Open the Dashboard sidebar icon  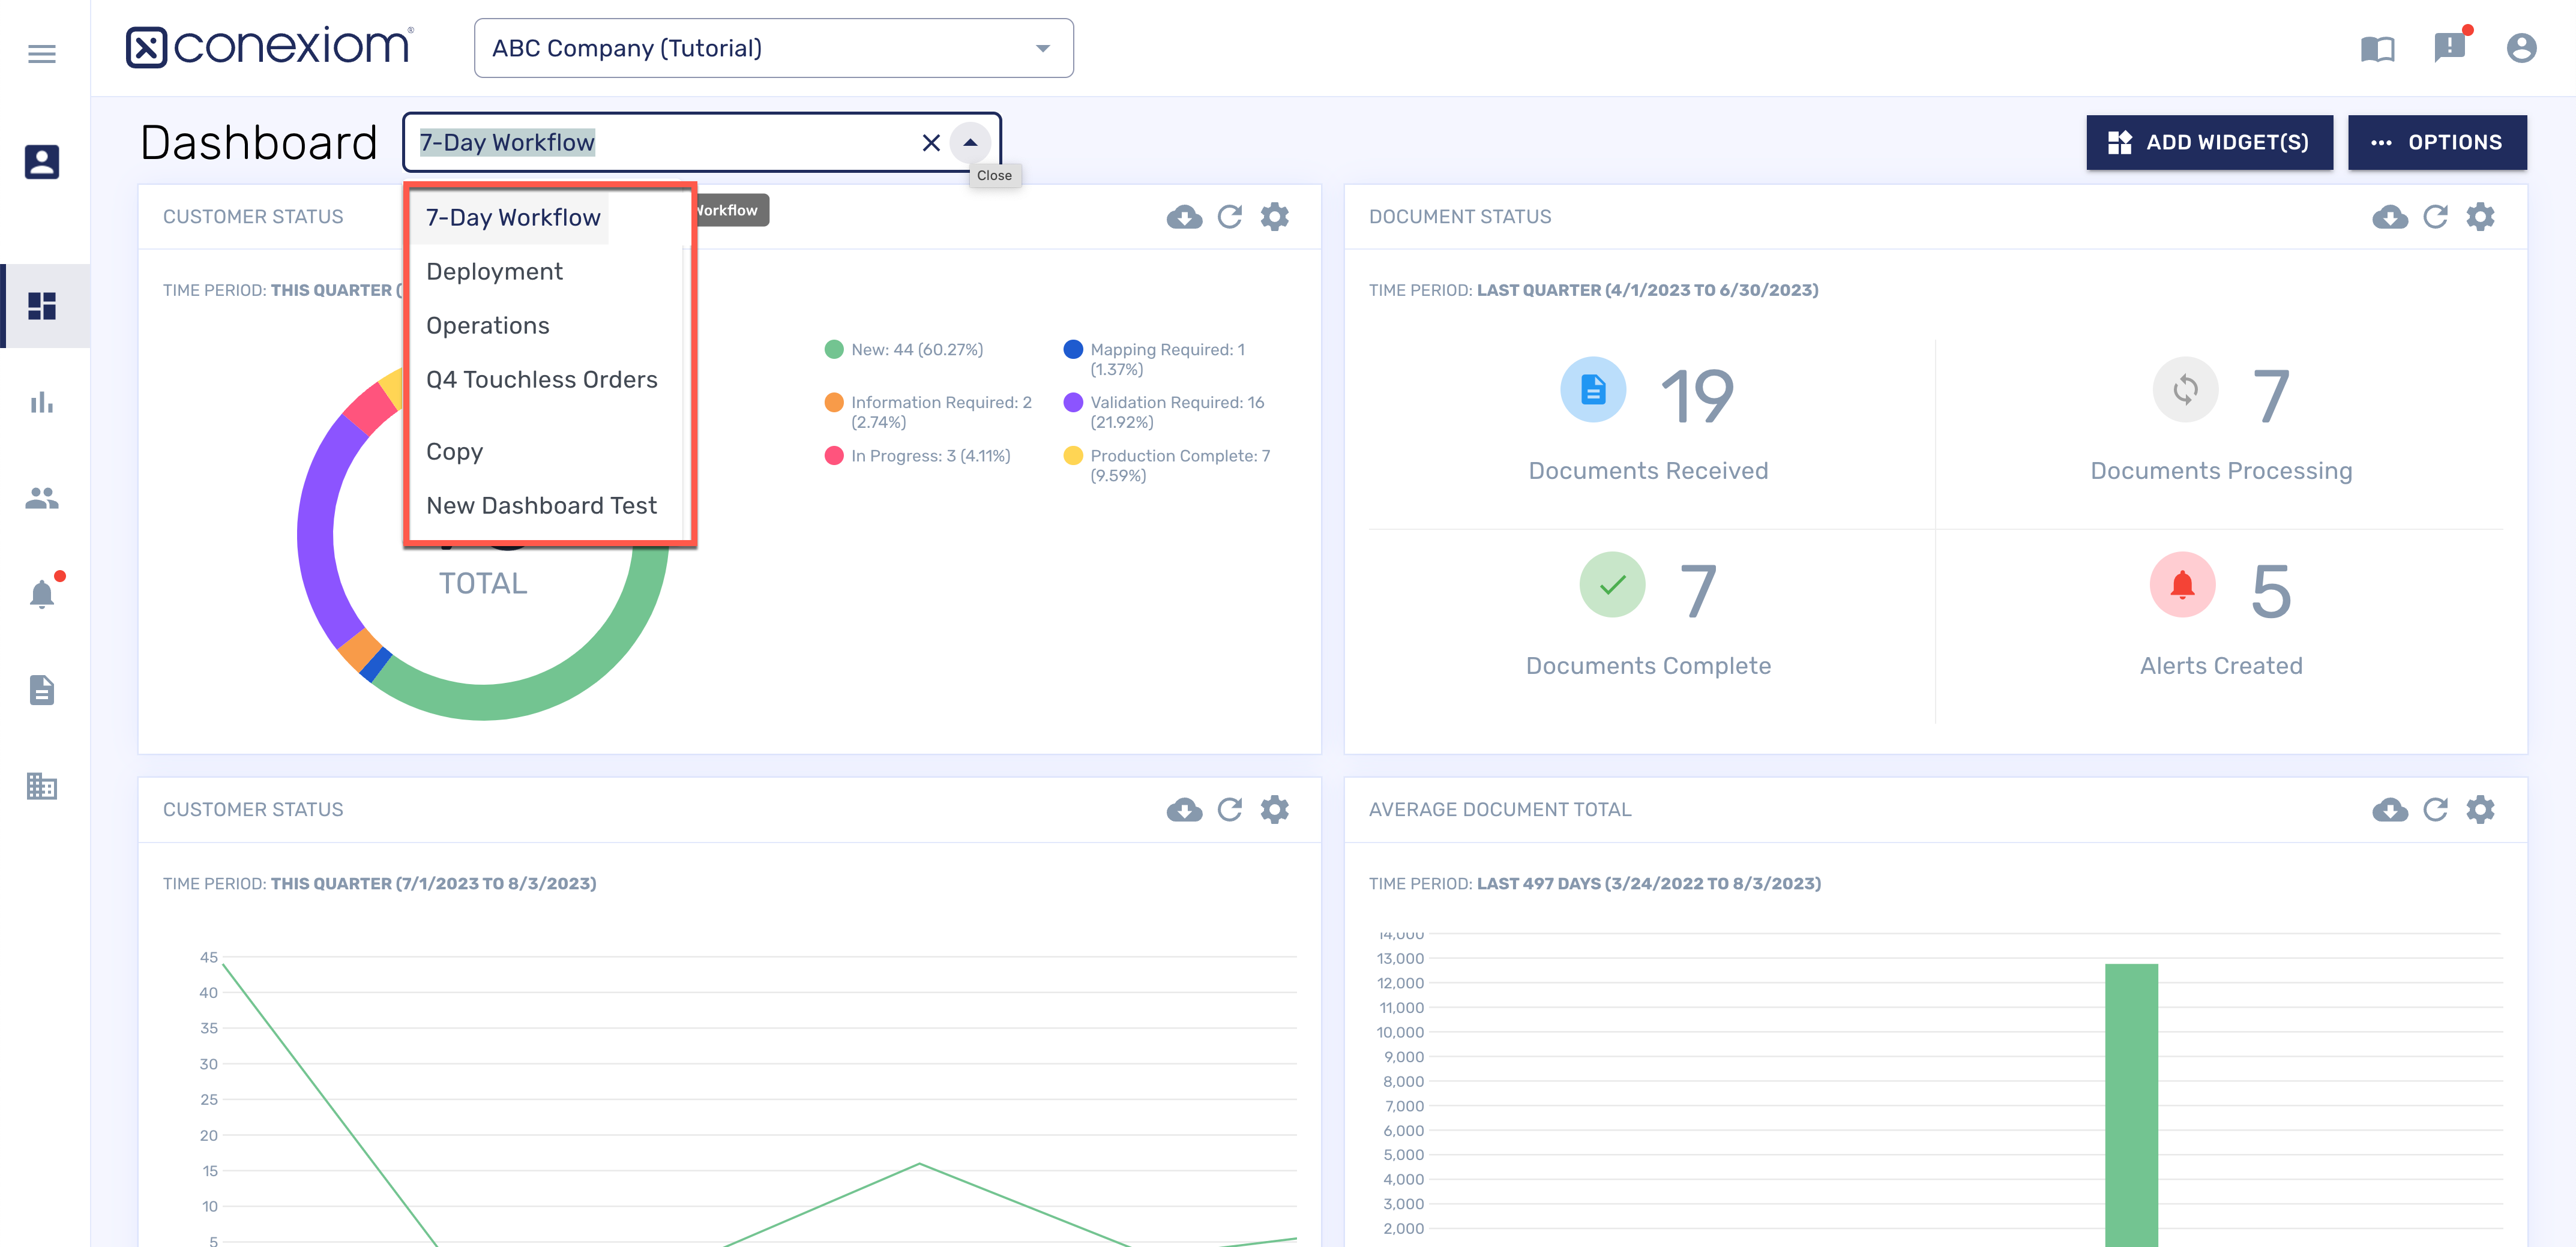[42, 306]
